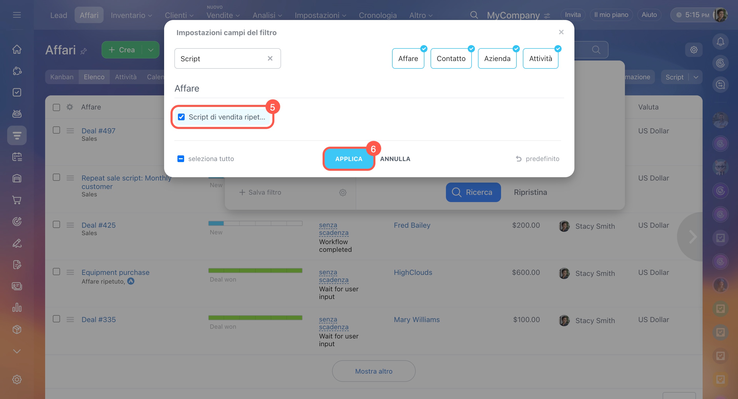Screen dimensions: 738x399
Task: Expand the Crea button dropdown arrow
Action: (151, 50)
